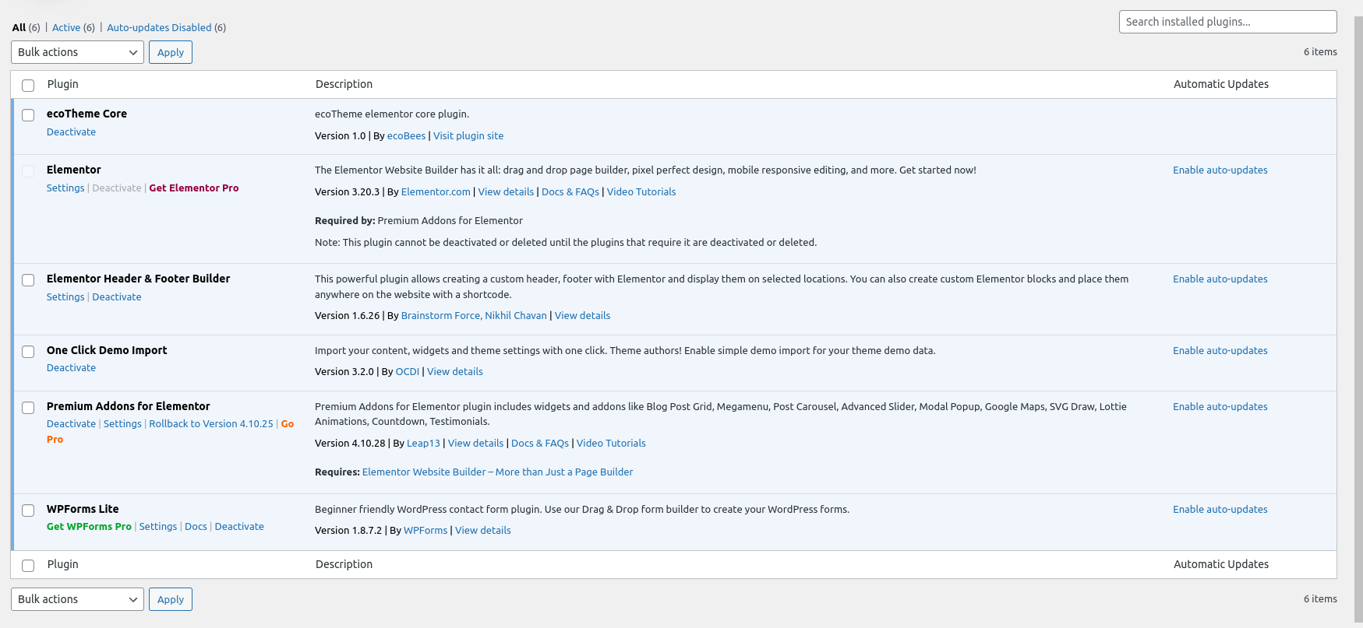Open Premium Addons Docs & FAQs link
The height and width of the screenshot is (628, 1363).
pos(540,443)
